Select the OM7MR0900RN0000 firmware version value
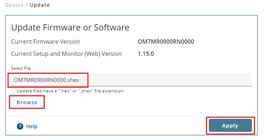The image size is (264, 140). pos(166,42)
